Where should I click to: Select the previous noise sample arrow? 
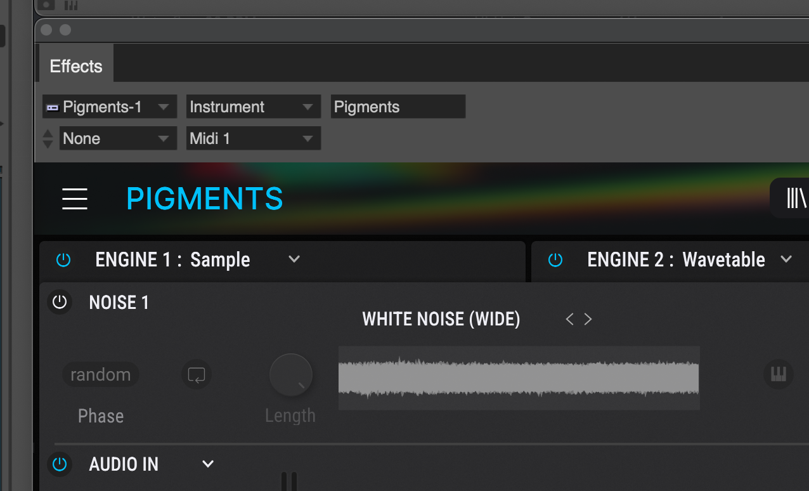569,319
